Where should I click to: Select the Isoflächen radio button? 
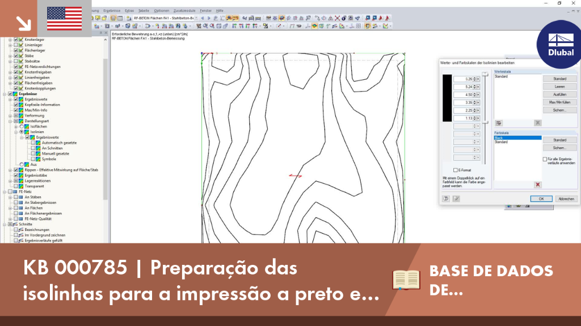(22, 126)
